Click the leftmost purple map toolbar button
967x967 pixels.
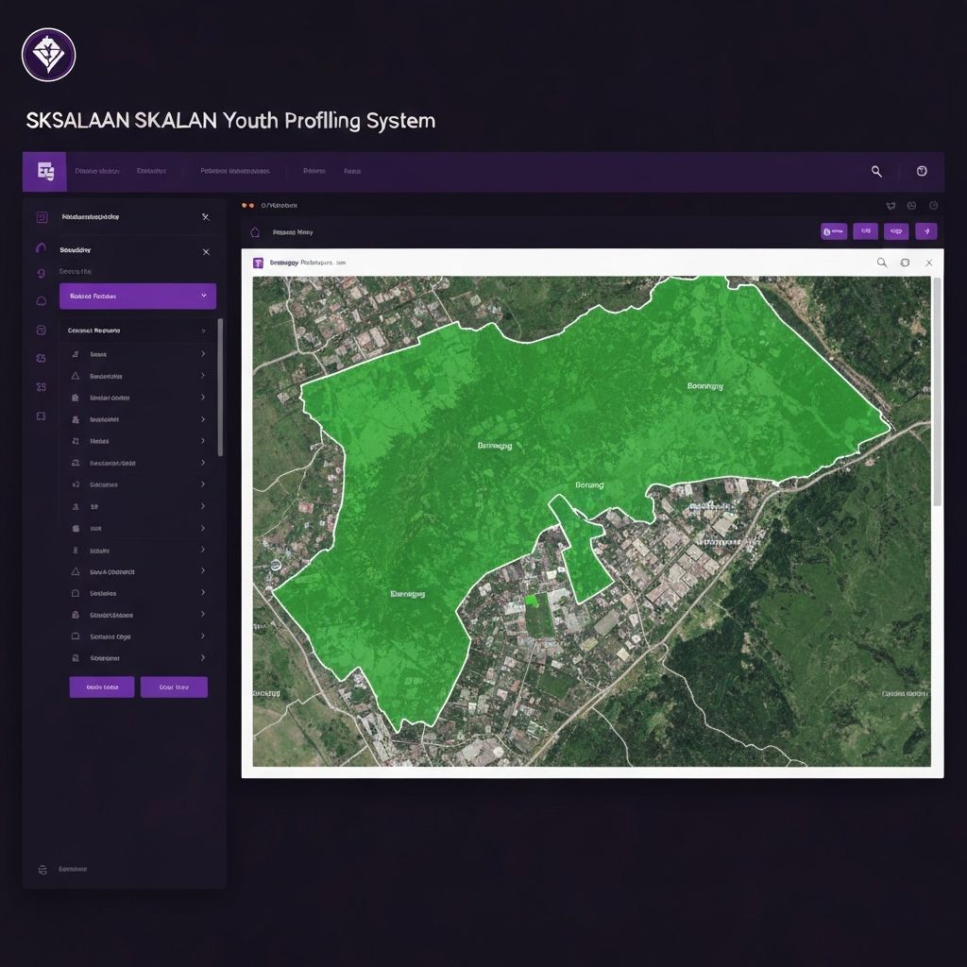pyautogui.click(x=834, y=230)
